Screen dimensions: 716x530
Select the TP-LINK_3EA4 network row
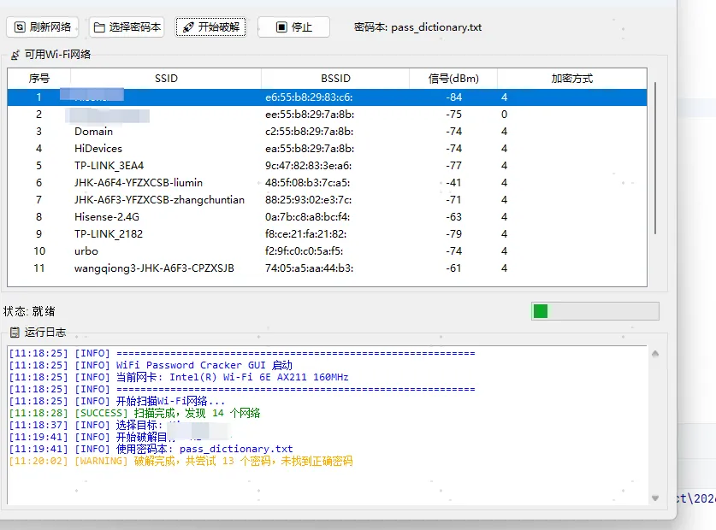click(x=327, y=166)
